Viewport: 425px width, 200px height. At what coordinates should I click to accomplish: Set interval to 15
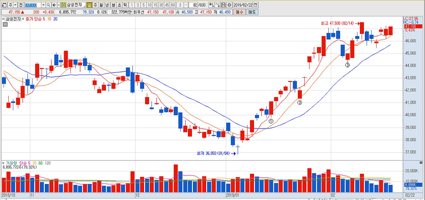coord(155,5)
